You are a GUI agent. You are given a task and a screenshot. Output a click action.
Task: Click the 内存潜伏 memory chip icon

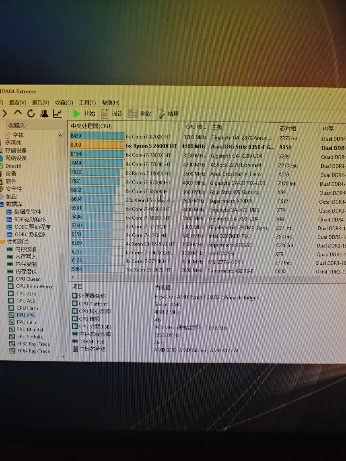(10, 271)
